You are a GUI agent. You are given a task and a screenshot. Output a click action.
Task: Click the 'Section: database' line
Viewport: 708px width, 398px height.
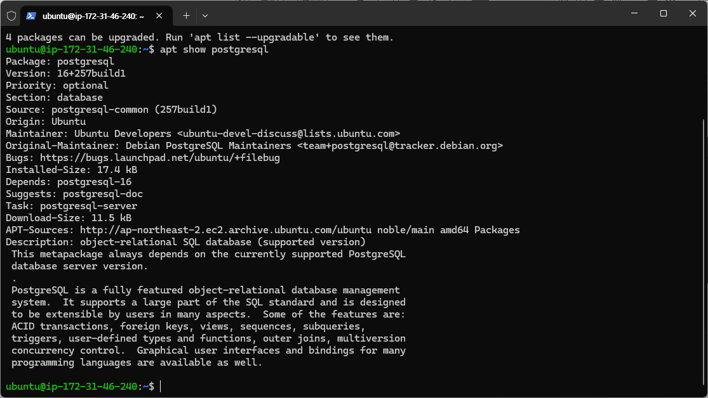pos(54,98)
